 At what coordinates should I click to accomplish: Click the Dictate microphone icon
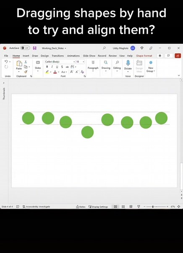(x=128, y=63)
